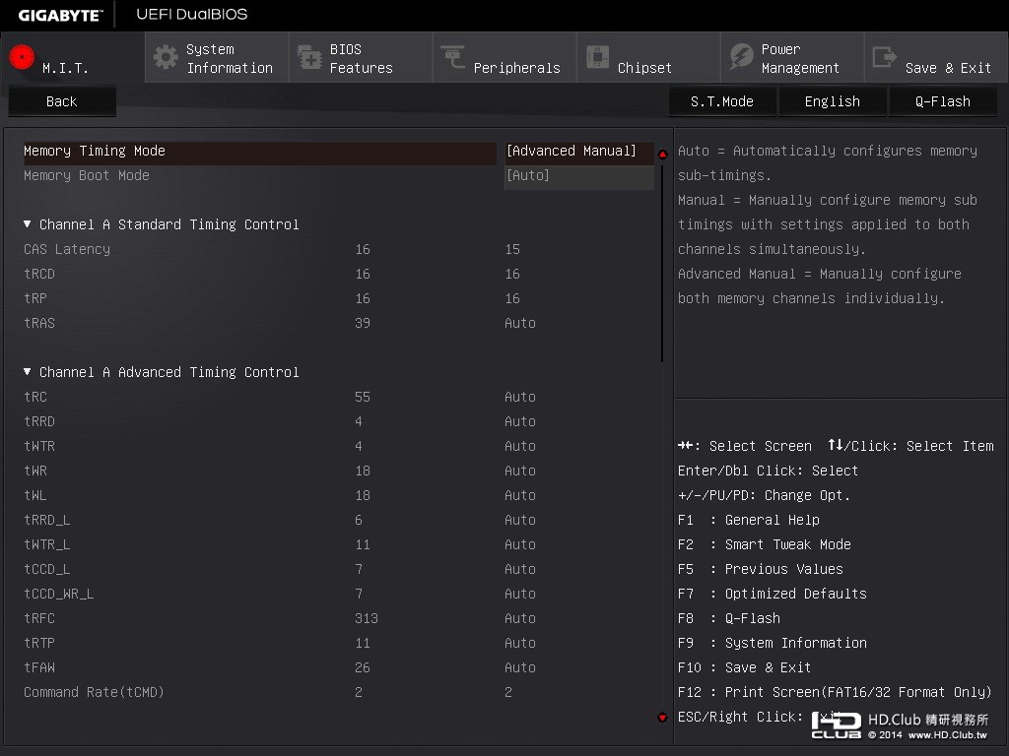Click the tRAS current value 39
1009x756 pixels.
[x=363, y=323]
